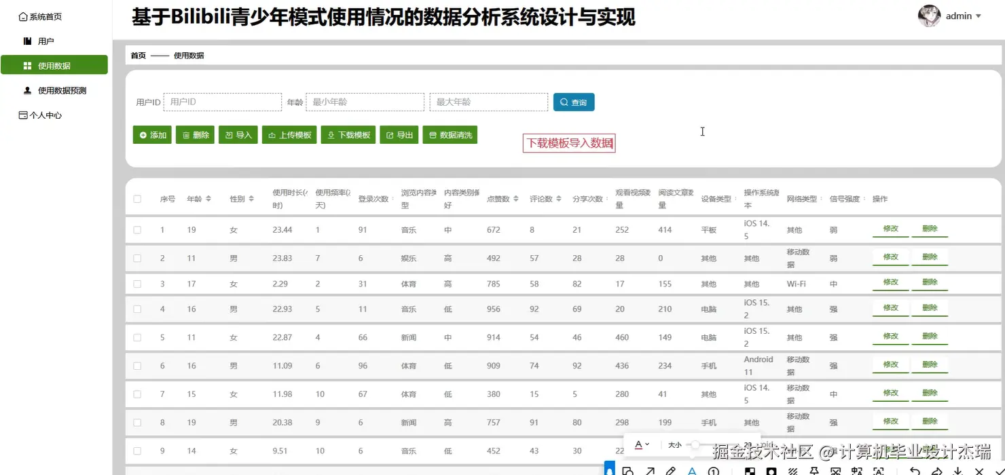1005x475 pixels.
Task: Select the numbered step marker tool
Action: coord(714,471)
